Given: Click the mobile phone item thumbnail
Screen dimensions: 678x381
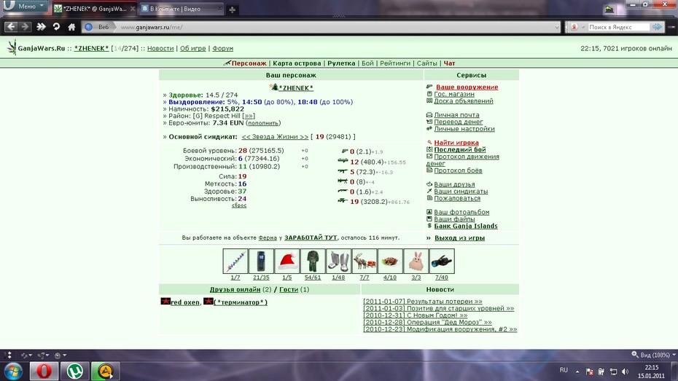Looking at the screenshot, I should (261, 261).
